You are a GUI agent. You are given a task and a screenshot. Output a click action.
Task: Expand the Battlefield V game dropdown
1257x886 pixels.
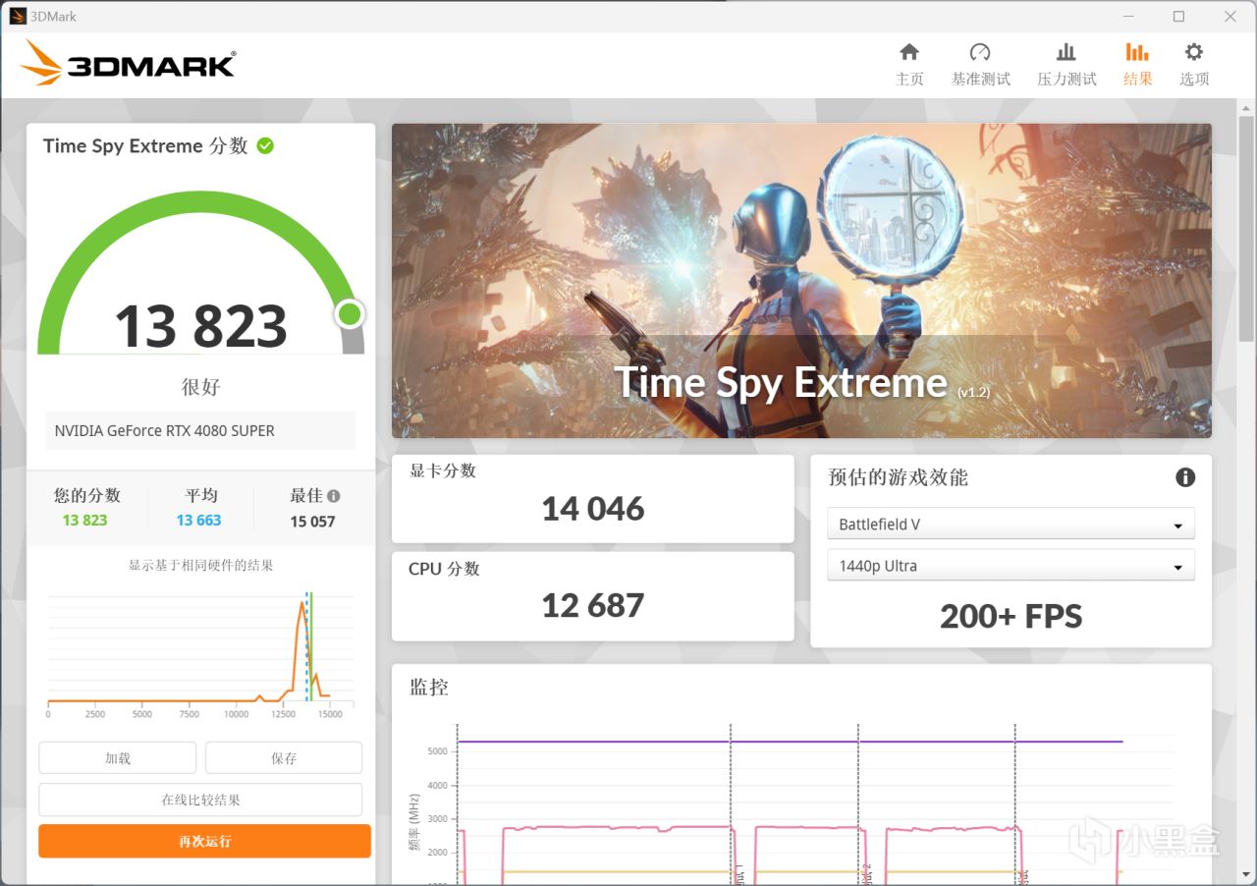[1011, 524]
